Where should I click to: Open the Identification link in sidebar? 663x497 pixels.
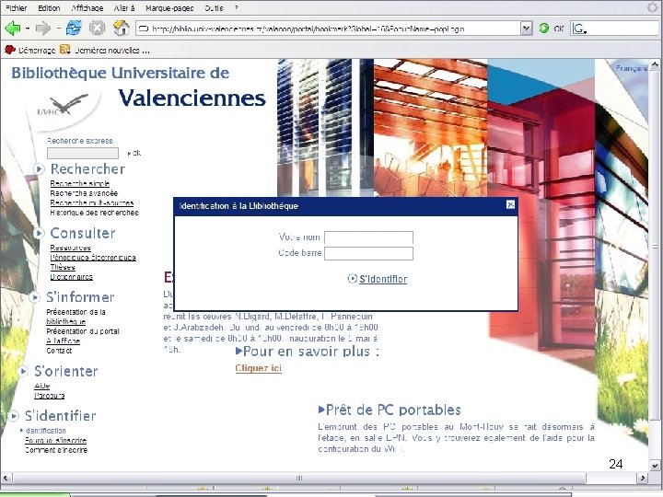pyautogui.click(x=46, y=431)
